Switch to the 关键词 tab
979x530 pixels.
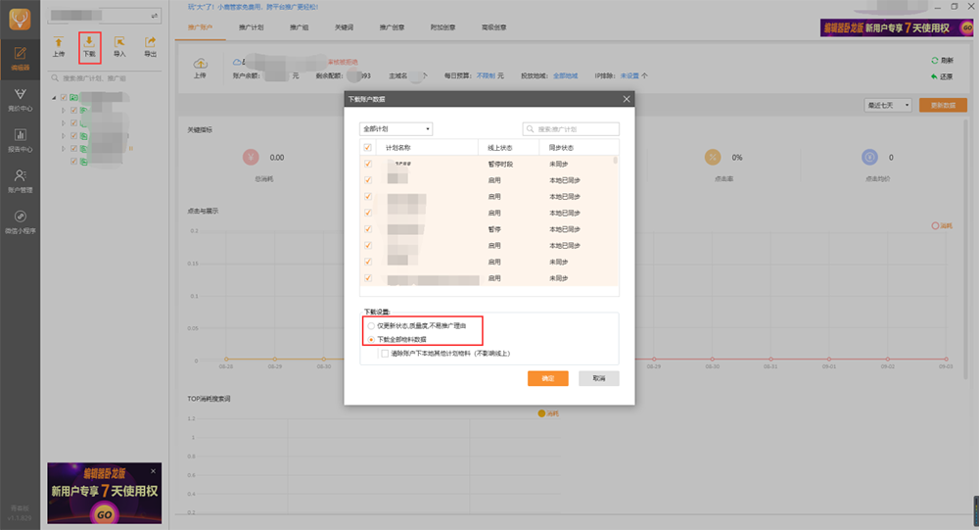tap(344, 27)
